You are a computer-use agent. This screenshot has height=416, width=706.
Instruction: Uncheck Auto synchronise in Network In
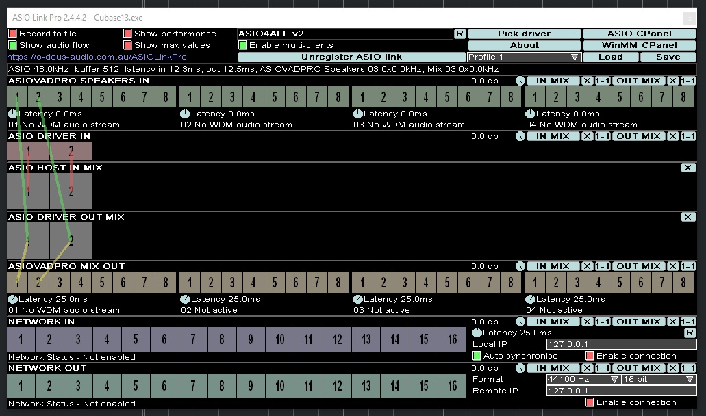point(477,356)
